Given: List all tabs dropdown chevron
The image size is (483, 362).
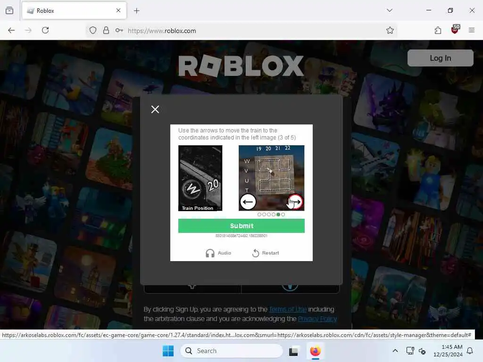Looking at the screenshot, I should pyautogui.click(x=390, y=10).
